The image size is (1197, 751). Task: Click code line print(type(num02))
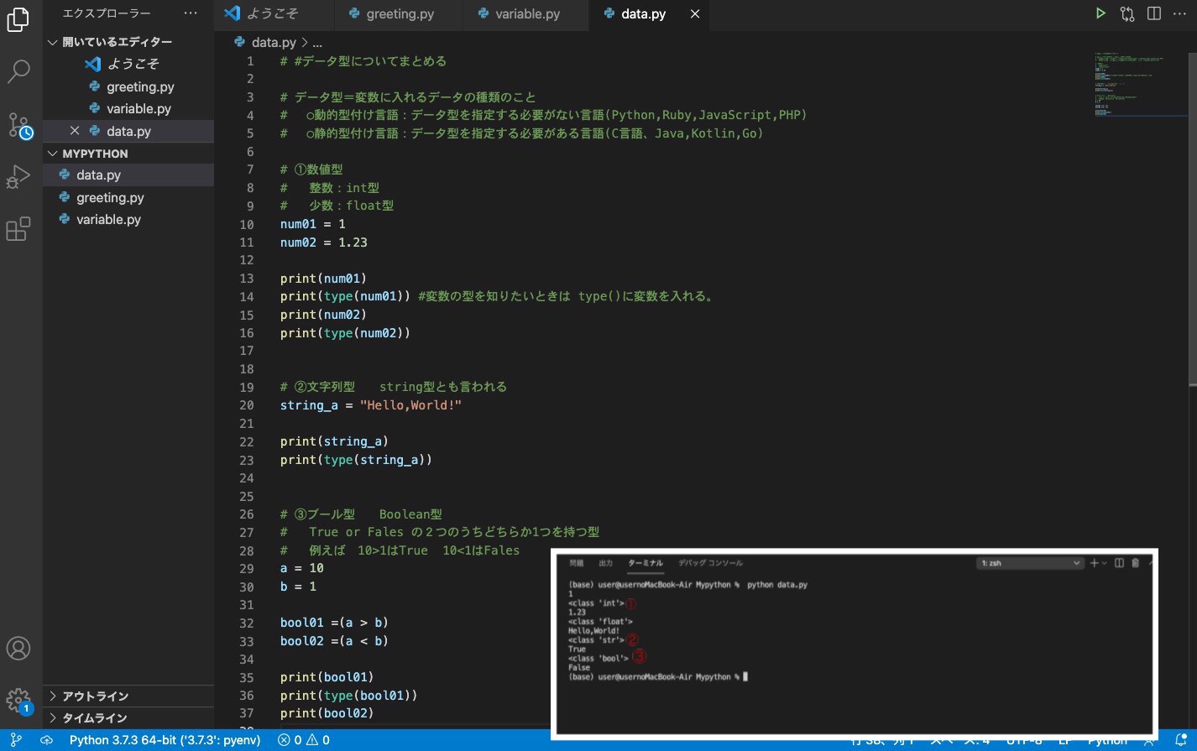[345, 333]
